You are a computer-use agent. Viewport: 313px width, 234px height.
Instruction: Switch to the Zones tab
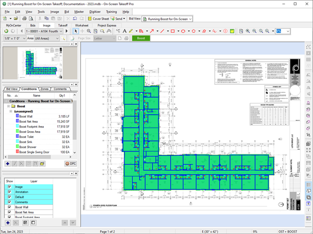pos(44,89)
